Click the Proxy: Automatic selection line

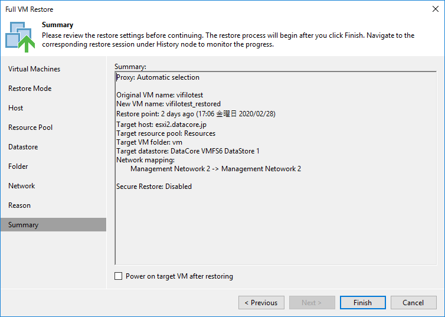[x=158, y=77]
